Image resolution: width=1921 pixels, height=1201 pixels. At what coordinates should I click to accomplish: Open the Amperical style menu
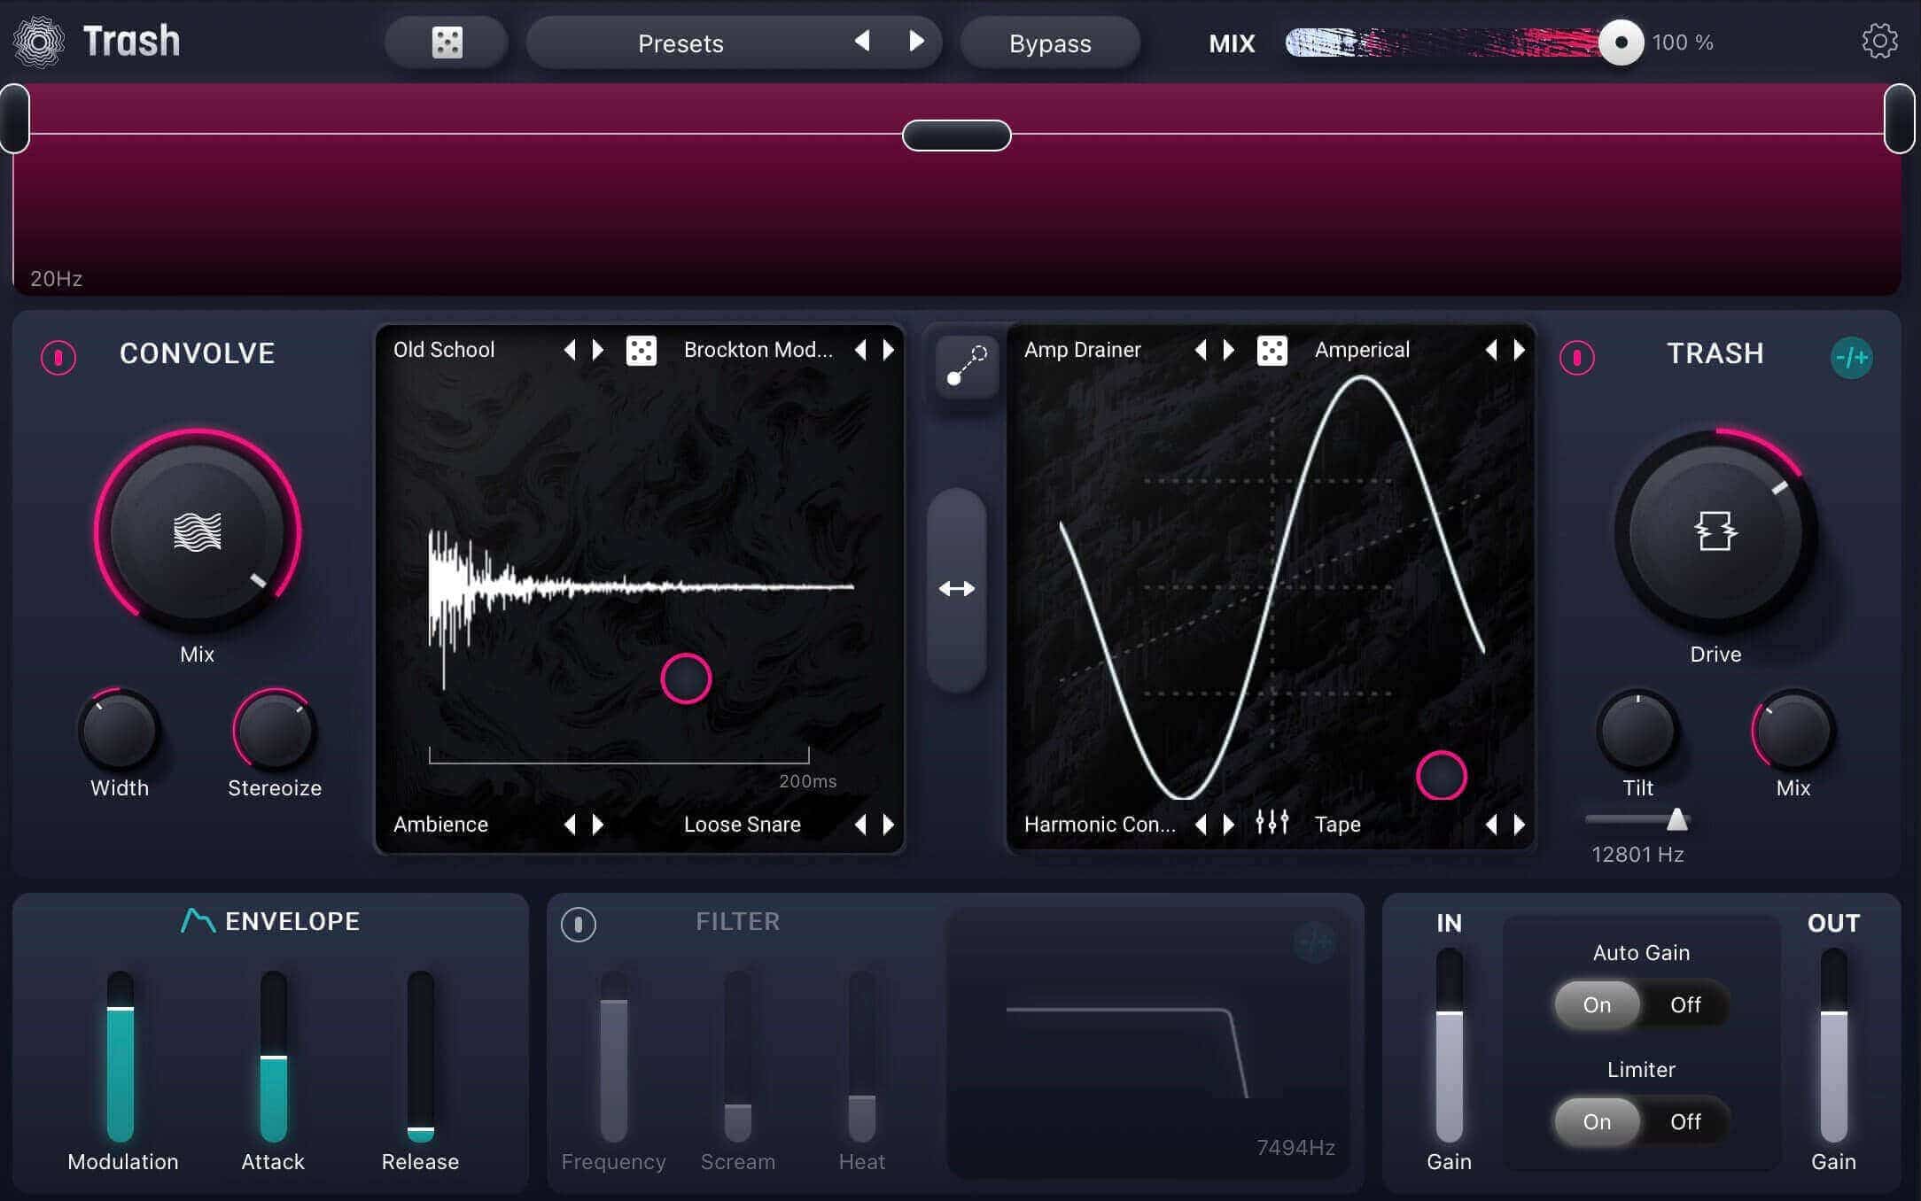click(x=1362, y=350)
